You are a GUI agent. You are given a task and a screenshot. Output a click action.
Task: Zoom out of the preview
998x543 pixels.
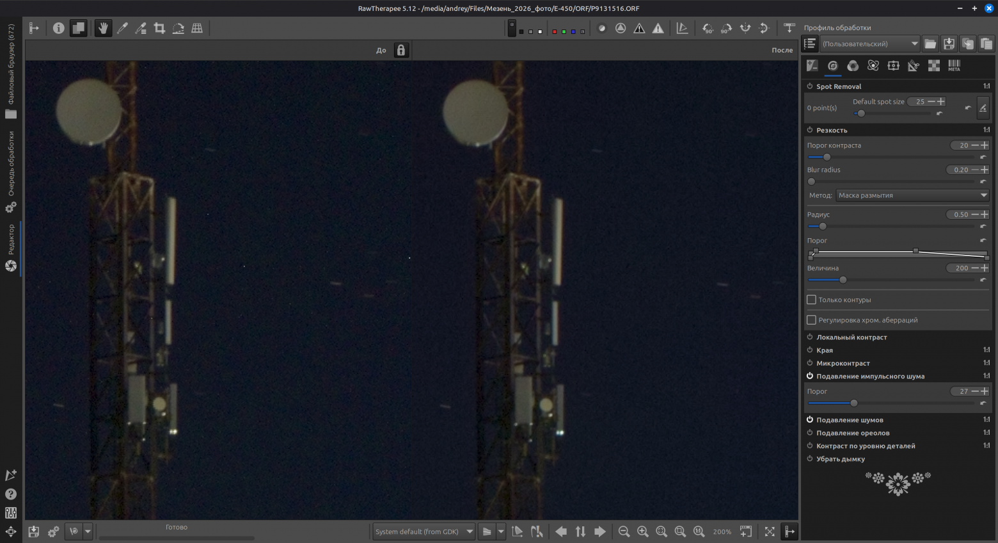tap(624, 531)
